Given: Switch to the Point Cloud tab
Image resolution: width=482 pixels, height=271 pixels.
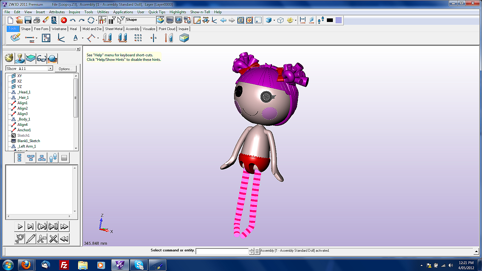Looking at the screenshot, I should tap(167, 29).
